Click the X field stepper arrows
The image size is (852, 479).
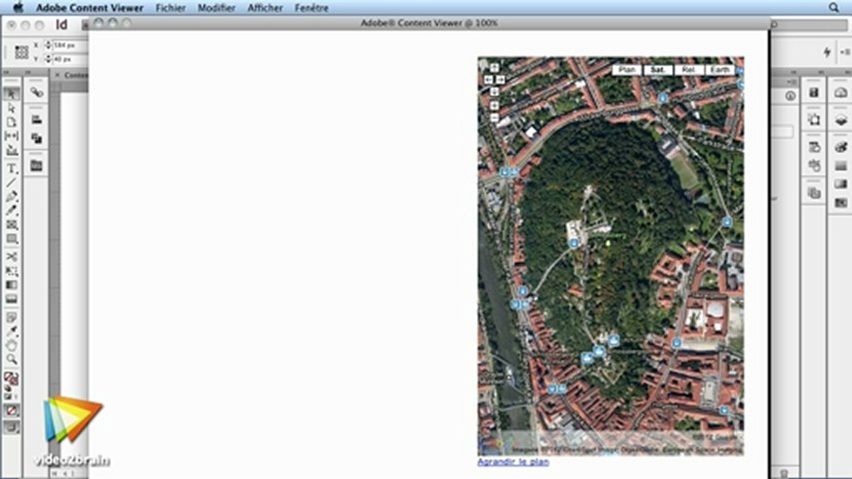(x=48, y=45)
